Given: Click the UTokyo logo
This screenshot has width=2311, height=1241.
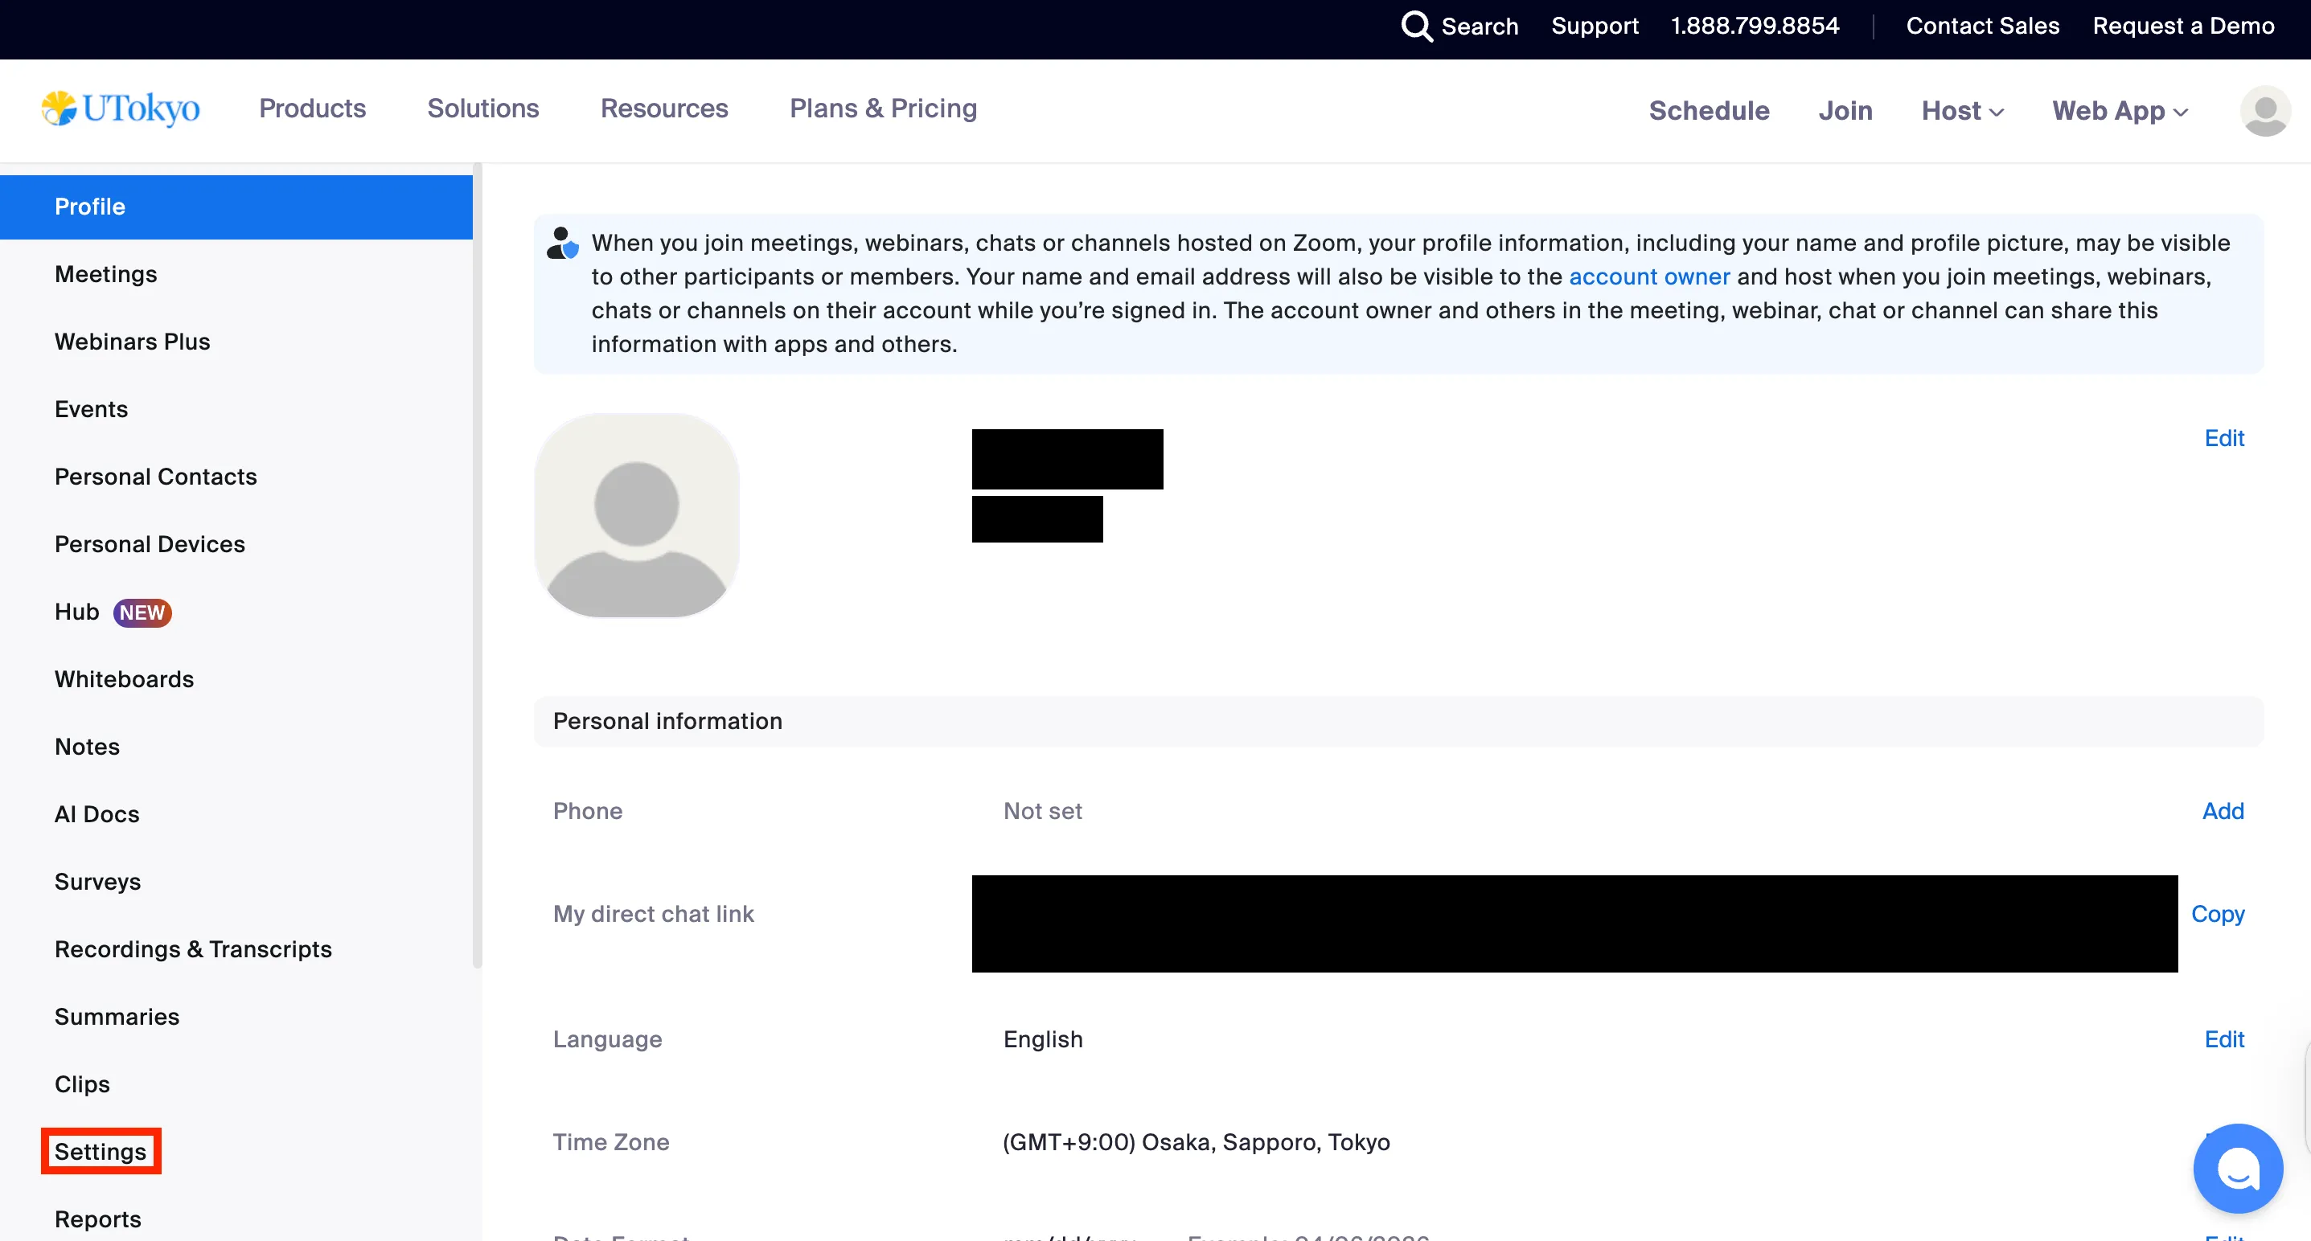Looking at the screenshot, I should point(121,109).
